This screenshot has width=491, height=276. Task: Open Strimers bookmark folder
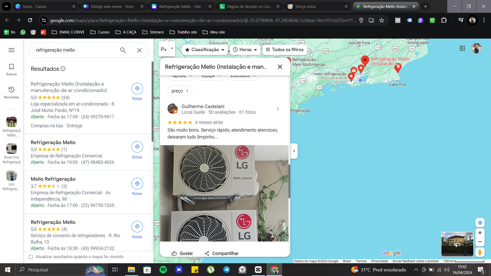153,32
